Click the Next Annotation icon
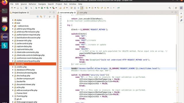This screenshot has height=103, width=184. point(87,8)
